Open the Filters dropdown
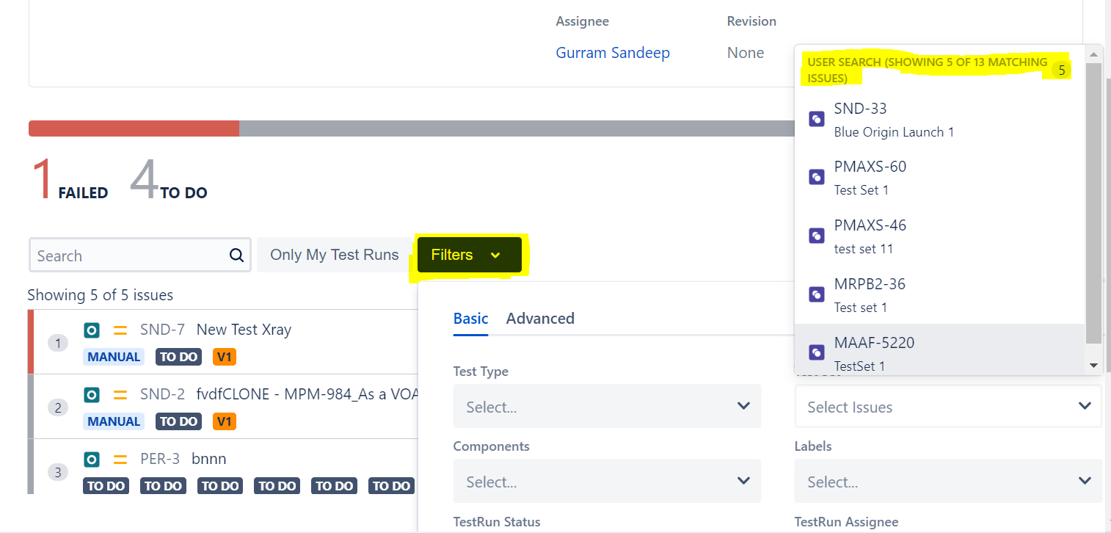1111x533 pixels. pos(468,254)
